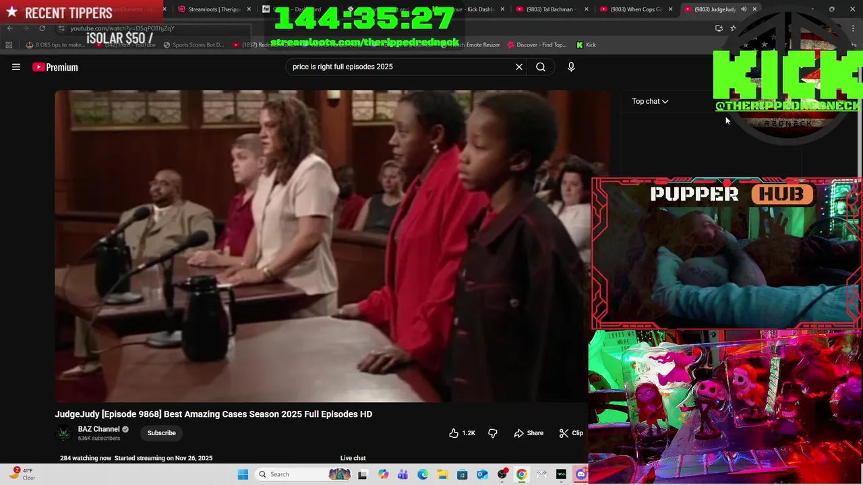
Task: Click the Live chat label
Action: point(353,458)
